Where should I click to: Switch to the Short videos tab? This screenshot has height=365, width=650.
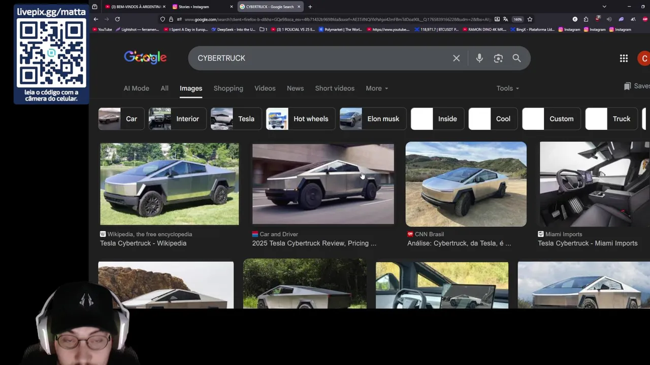tap(335, 88)
